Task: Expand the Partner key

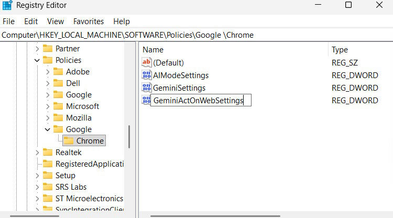Action: [x=37, y=49]
